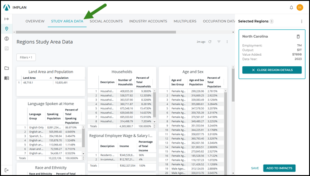Open the Social Accounts tab
Viewport: 310px width, 176px height.
(x=106, y=21)
